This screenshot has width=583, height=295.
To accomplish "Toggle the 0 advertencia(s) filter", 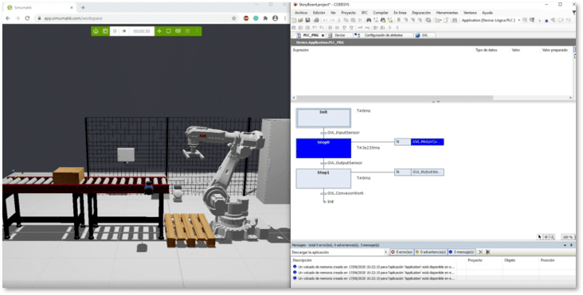I will coord(431,252).
